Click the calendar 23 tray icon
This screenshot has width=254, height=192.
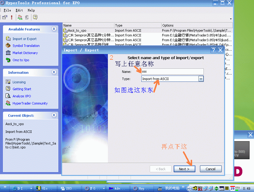(x=232, y=188)
